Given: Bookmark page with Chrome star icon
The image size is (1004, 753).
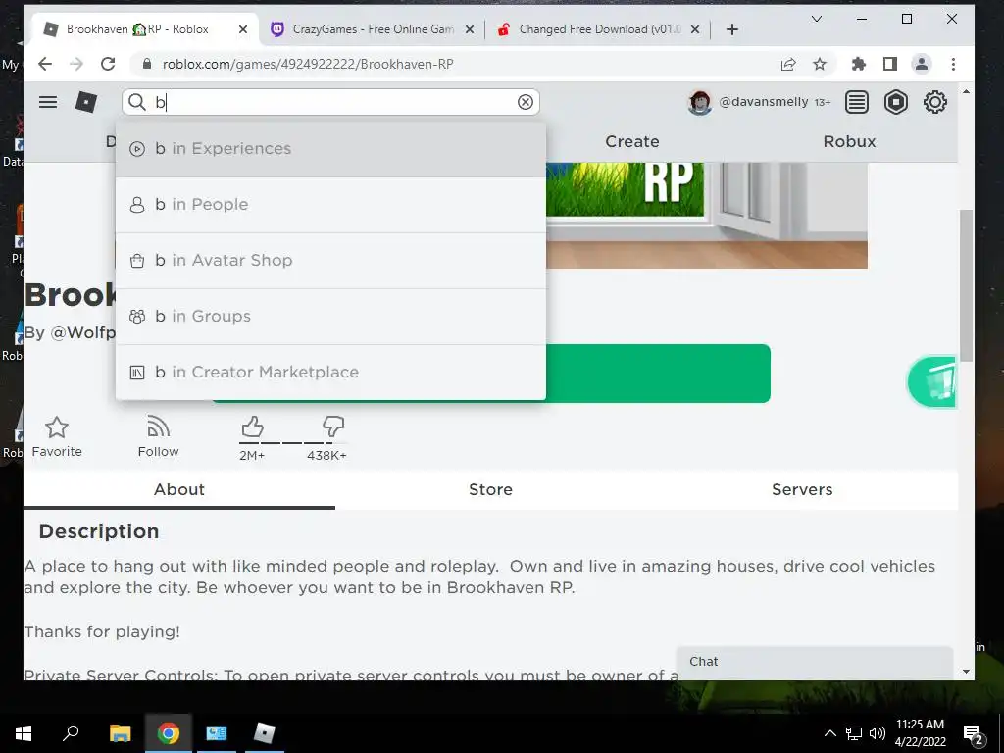Looking at the screenshot, I should 820,64.
